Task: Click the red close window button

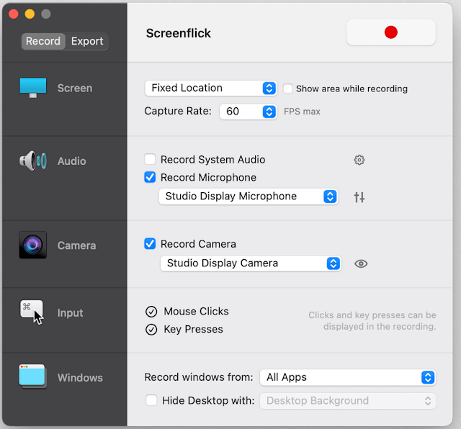Action: [14, 14]
